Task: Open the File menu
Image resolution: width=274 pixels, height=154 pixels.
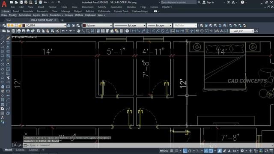Action: 13,7
